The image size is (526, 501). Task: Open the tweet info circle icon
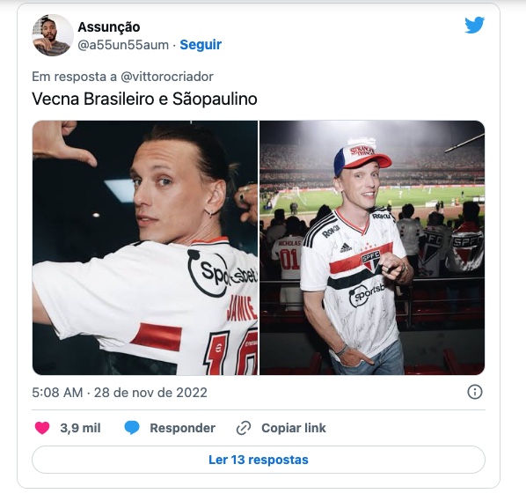475,392
